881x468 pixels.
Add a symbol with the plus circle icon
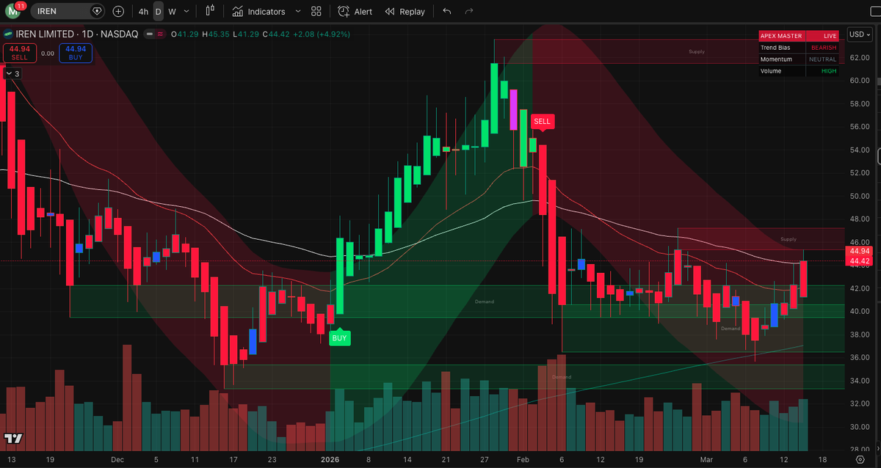coord(119,12)
